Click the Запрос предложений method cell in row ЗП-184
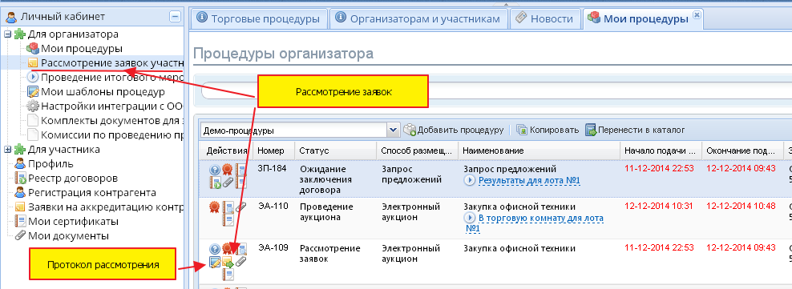The width and height of the screenshot is (792, 289). pos(411,174)
